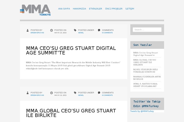The width and height of the screenshot is (184, 122).
Task: Select ÖNCÜ PROJELER in navigation
Action: point(114,9)
